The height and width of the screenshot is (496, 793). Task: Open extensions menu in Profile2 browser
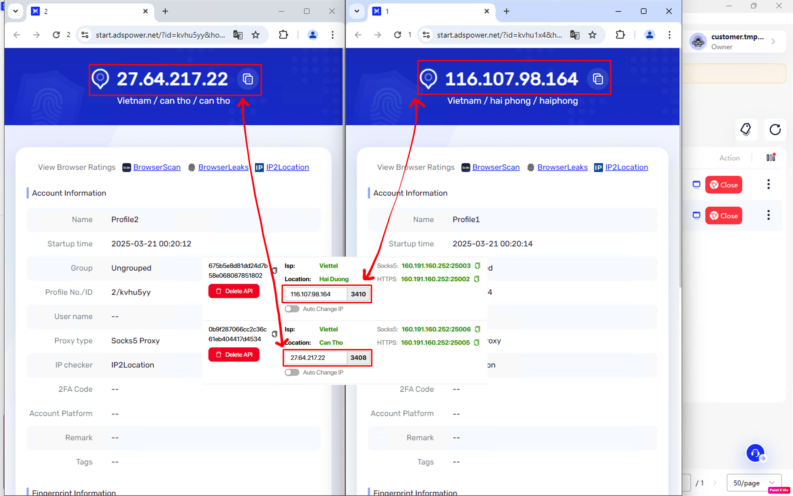pos(283,35)
